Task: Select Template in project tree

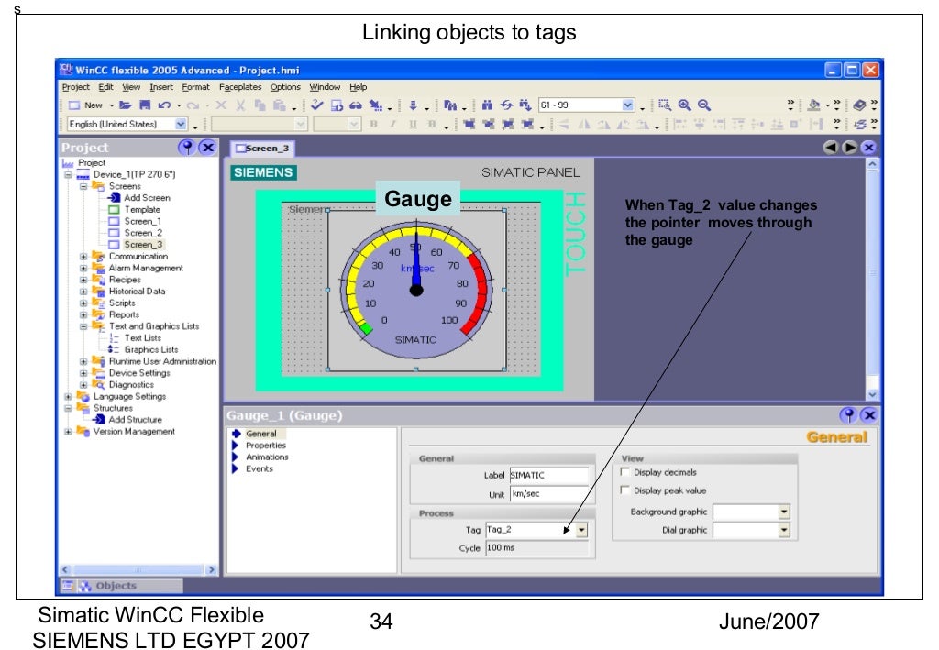Action: point(142,209)
